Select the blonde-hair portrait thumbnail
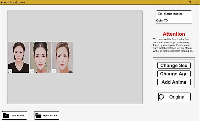This screenshot has width=200, height=121. click(x=63, y=57)
